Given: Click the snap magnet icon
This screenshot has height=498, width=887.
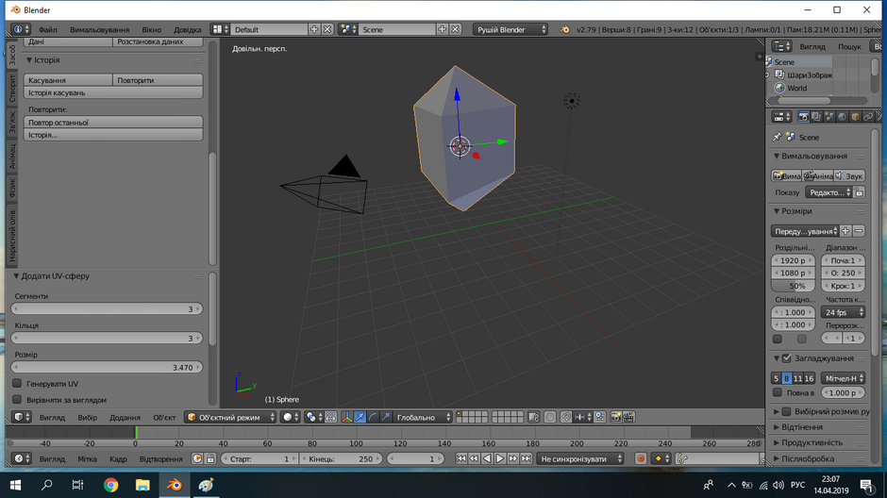Looking at the screenshot, I should (565, 417).
